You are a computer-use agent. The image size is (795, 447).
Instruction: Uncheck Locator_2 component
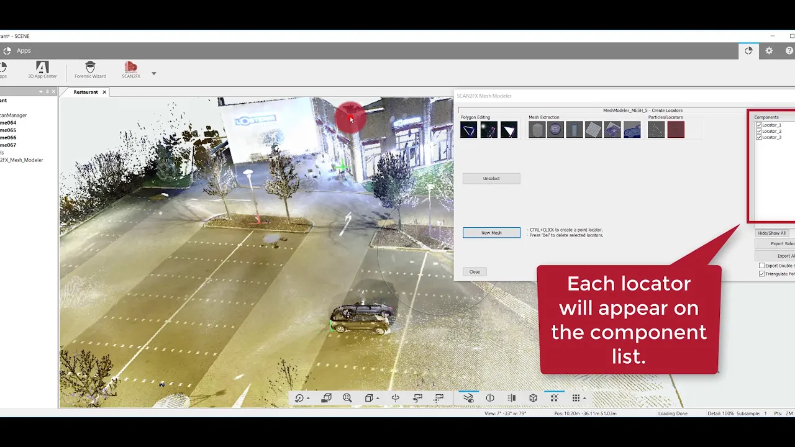[x=759, y=131]
